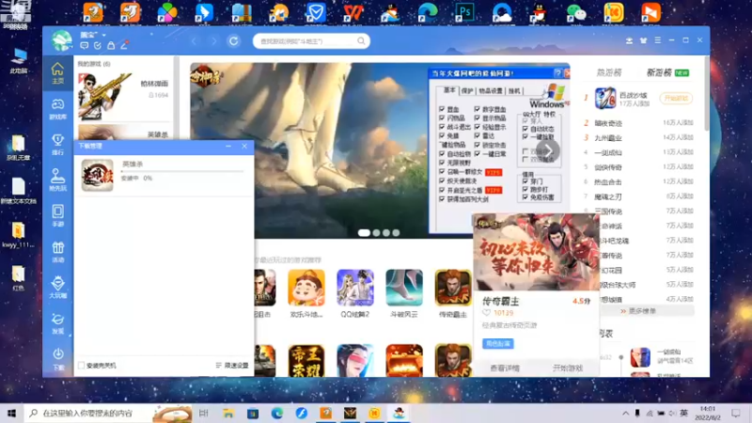The image size is (752, 423).
Task: Open the notification center in taskbar
Action: coord(736,413)
